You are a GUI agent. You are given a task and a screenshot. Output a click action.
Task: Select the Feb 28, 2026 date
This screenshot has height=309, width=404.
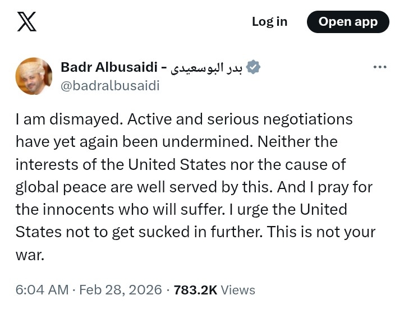pyautogui.click(x=121, y=290)
